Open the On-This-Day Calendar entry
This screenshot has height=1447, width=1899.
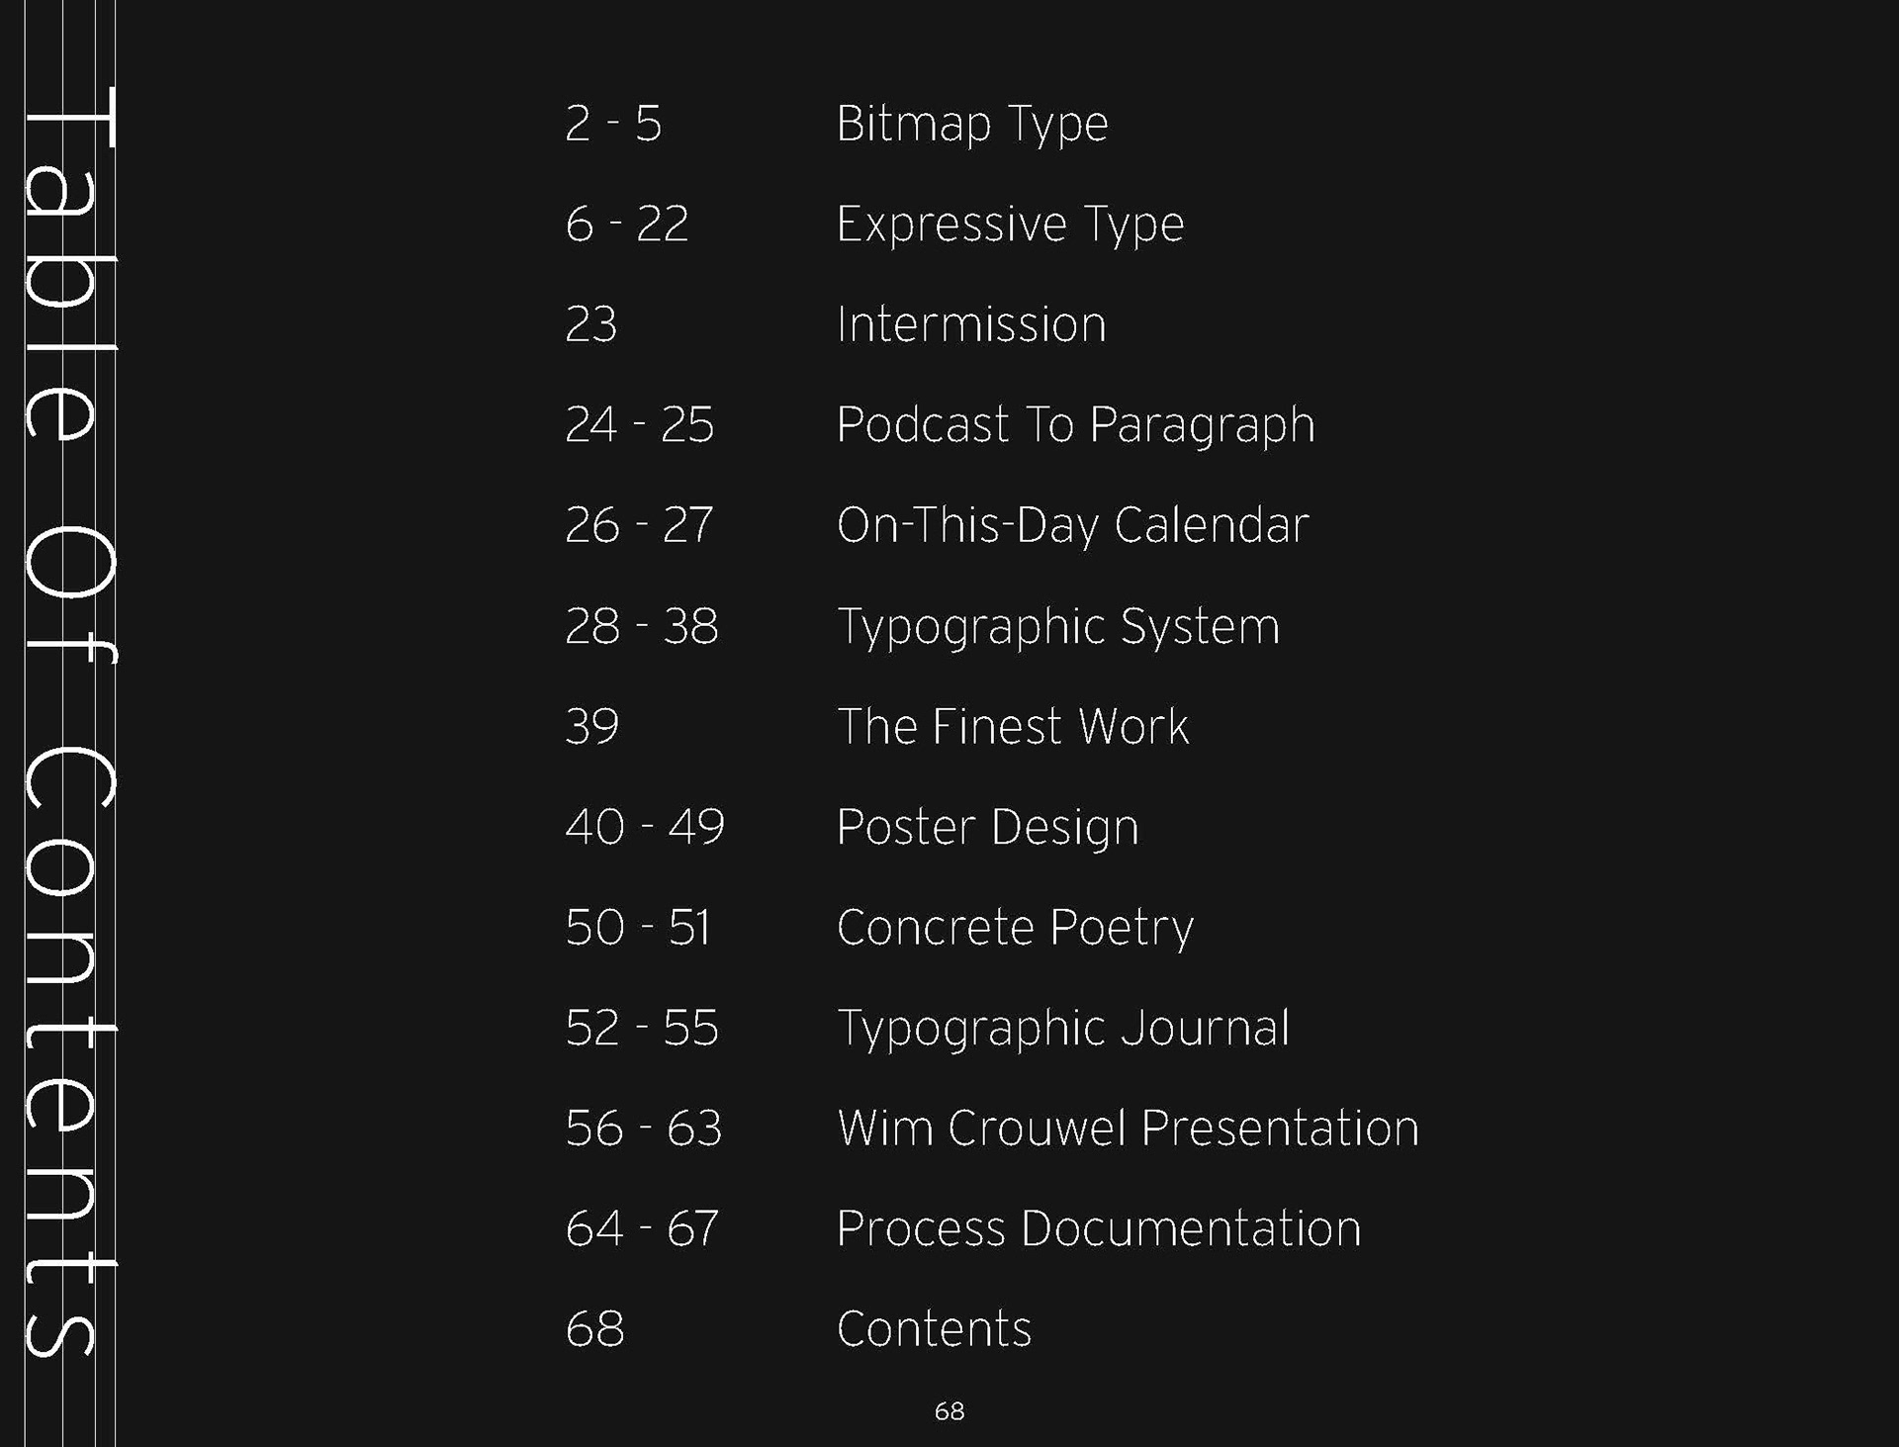click(1072, 525)
